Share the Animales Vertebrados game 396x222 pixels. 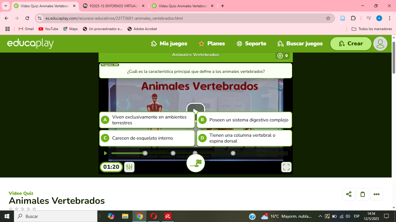(349, 194)
